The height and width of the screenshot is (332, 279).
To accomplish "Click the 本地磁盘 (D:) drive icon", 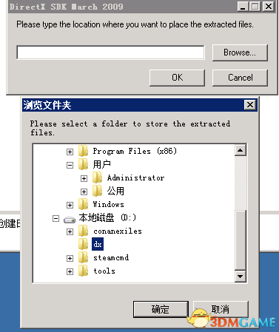I will 70,219.
